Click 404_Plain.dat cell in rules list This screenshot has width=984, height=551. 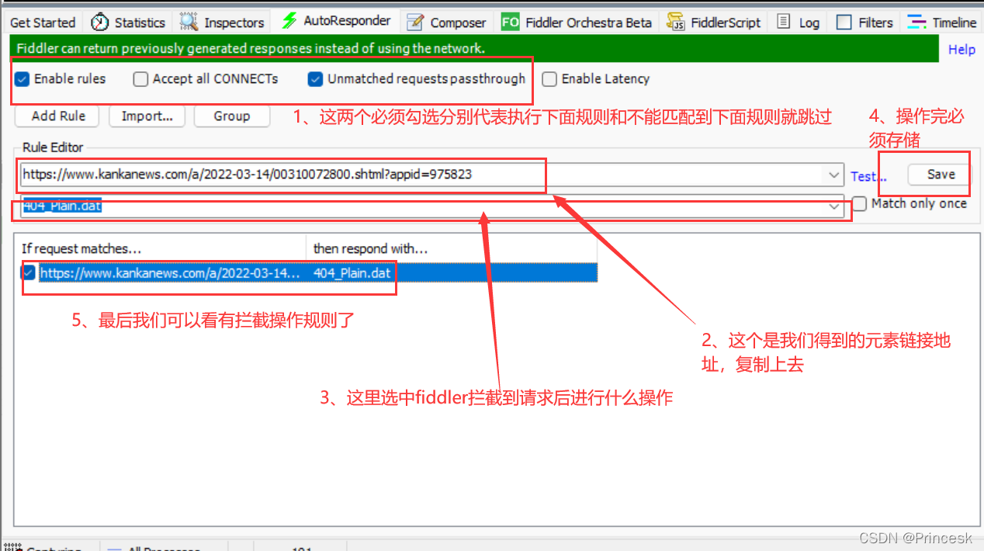(x=352, y=272)
